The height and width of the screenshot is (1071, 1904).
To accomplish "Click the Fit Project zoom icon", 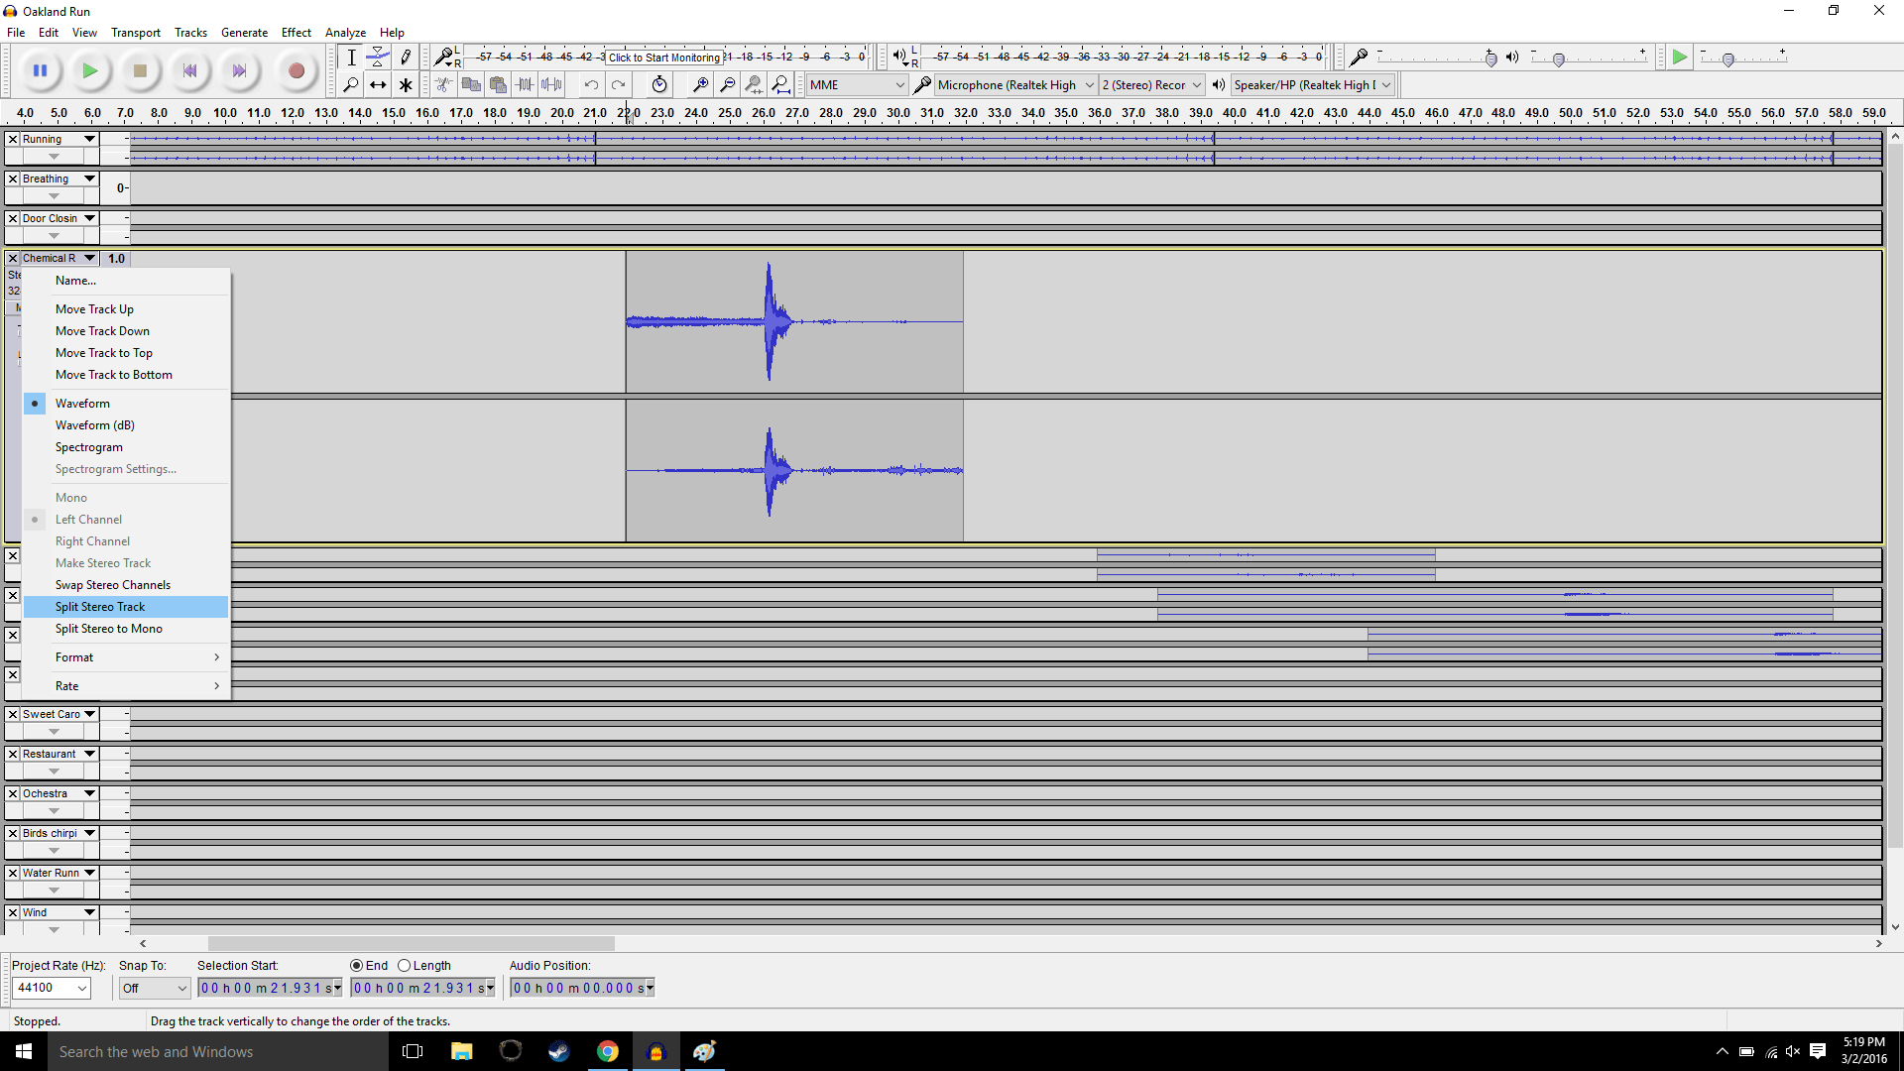I will [x=780, y=84].
